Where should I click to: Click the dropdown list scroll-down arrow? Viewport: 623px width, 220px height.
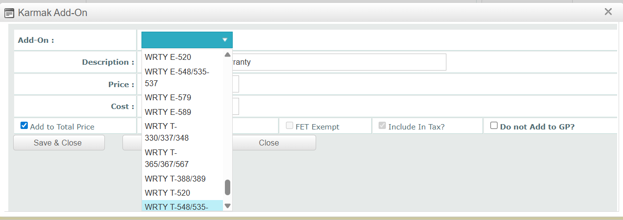point(227,206)
